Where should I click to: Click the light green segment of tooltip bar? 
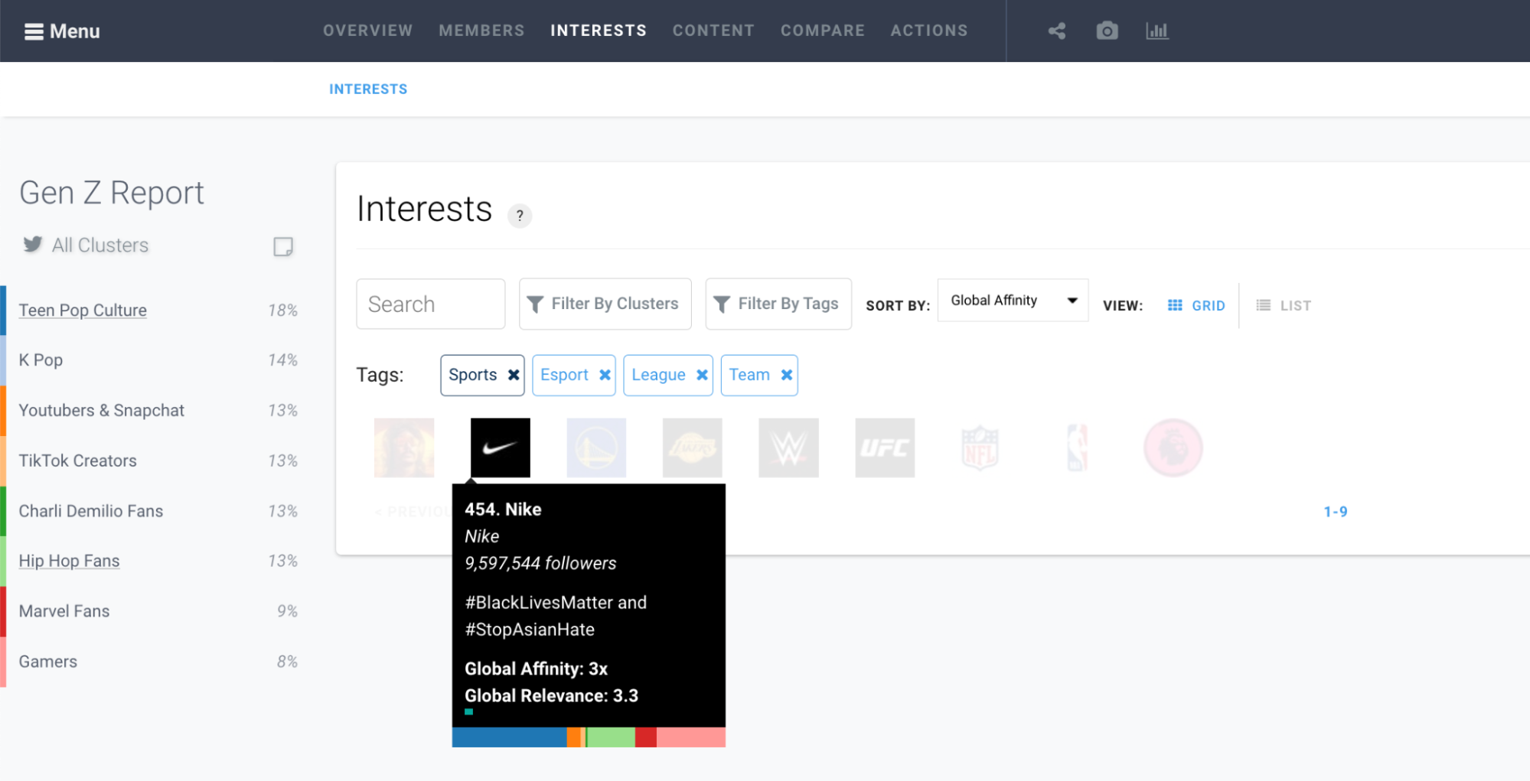pyautogui.click(x=611, y=737)
